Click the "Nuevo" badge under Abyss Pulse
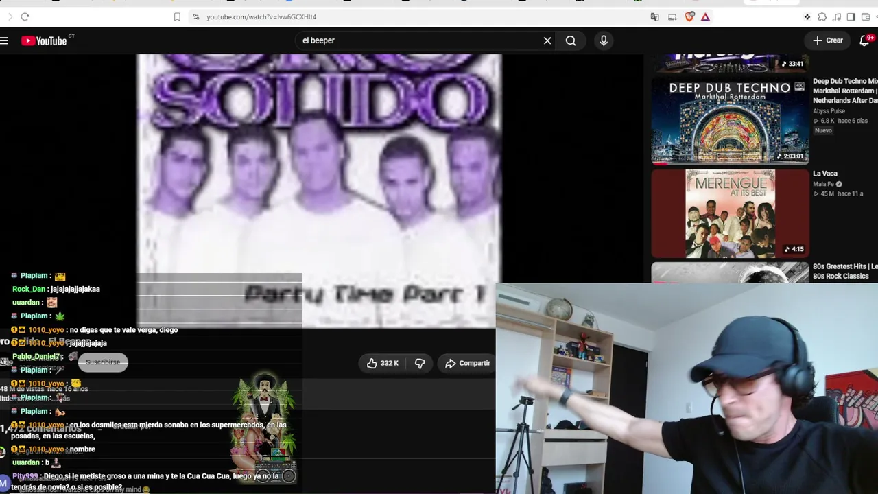This screenshot has width=878, height=494. 823,130
